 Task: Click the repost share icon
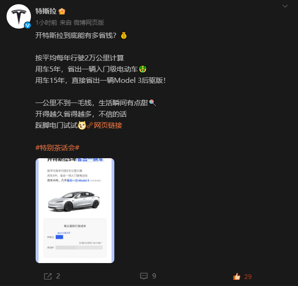[48, 276]
